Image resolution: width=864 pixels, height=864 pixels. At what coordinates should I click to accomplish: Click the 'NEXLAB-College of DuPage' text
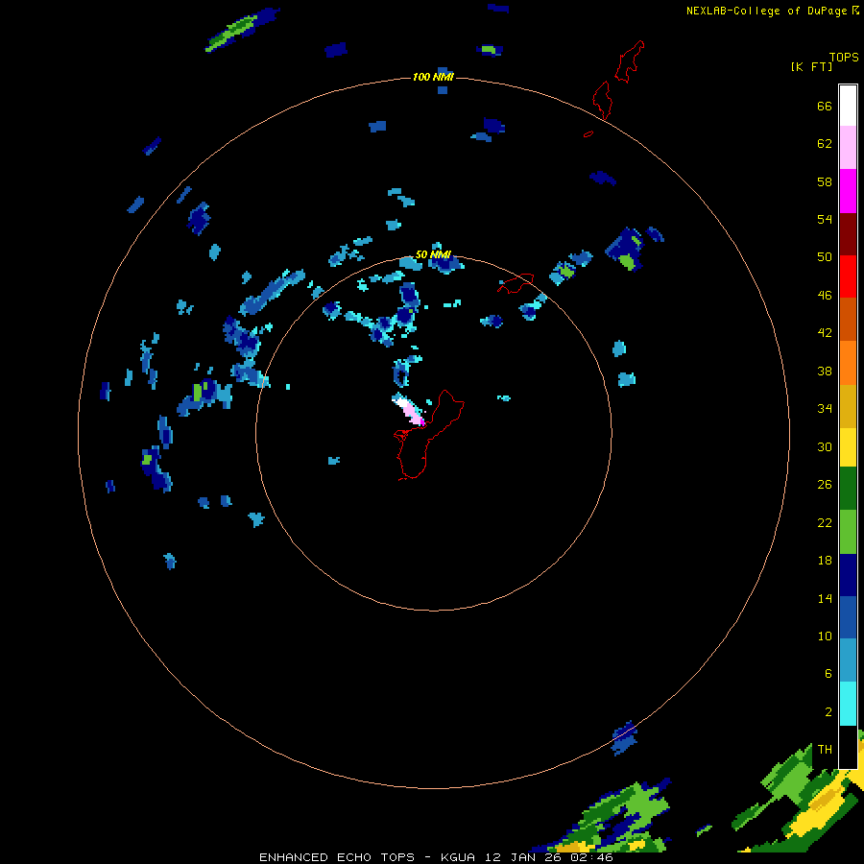point(766,11)
